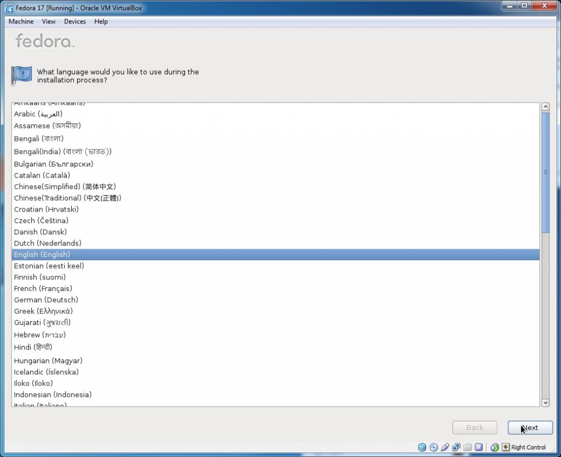Select the highlighted English (English) row

[x=276, y=254]
